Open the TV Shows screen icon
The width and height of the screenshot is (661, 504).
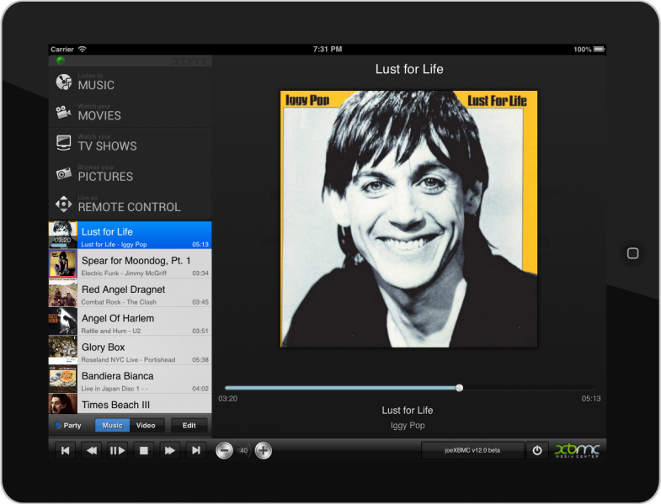64,143
